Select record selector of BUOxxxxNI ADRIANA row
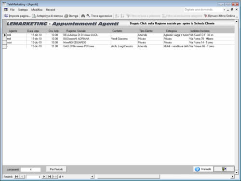Screen dimensions: 241x181 click(5, 39)
